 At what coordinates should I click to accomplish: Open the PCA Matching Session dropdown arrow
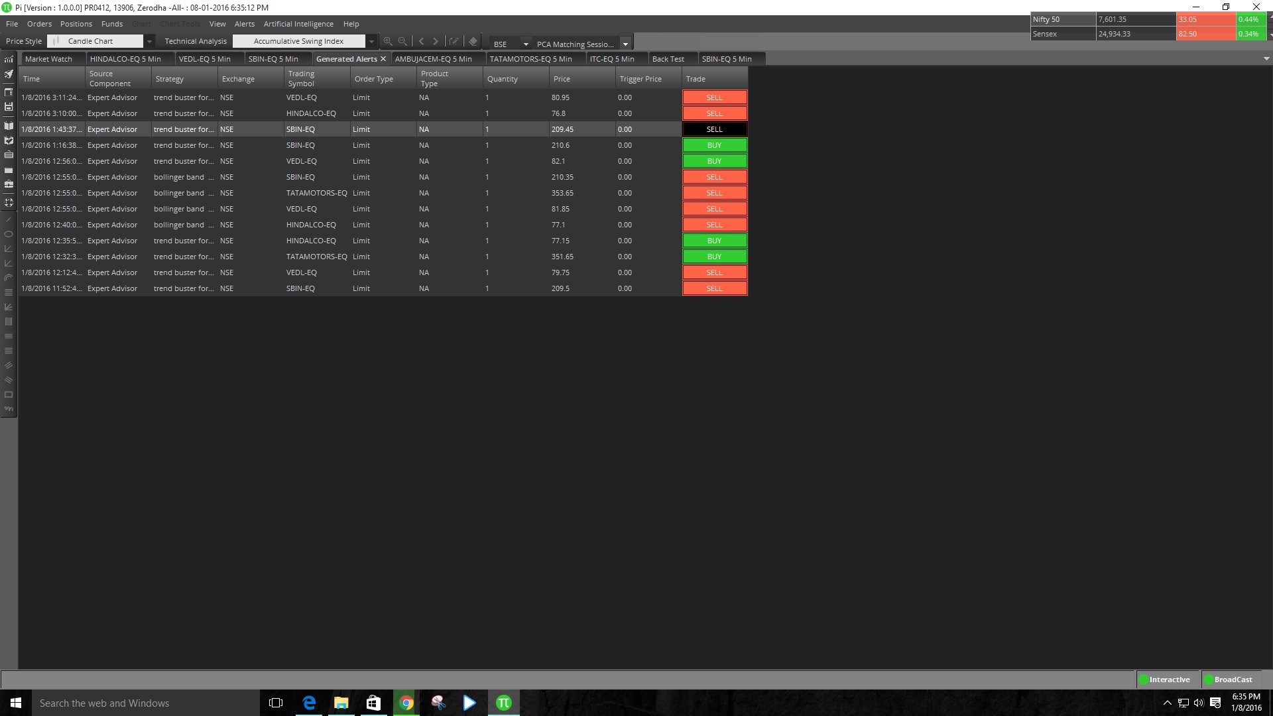point(625,44)
